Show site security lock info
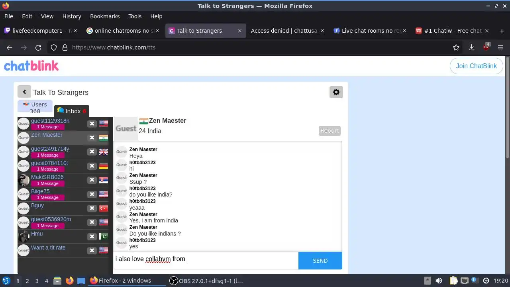The image size is (510, 287). click(x=65, y=47)
